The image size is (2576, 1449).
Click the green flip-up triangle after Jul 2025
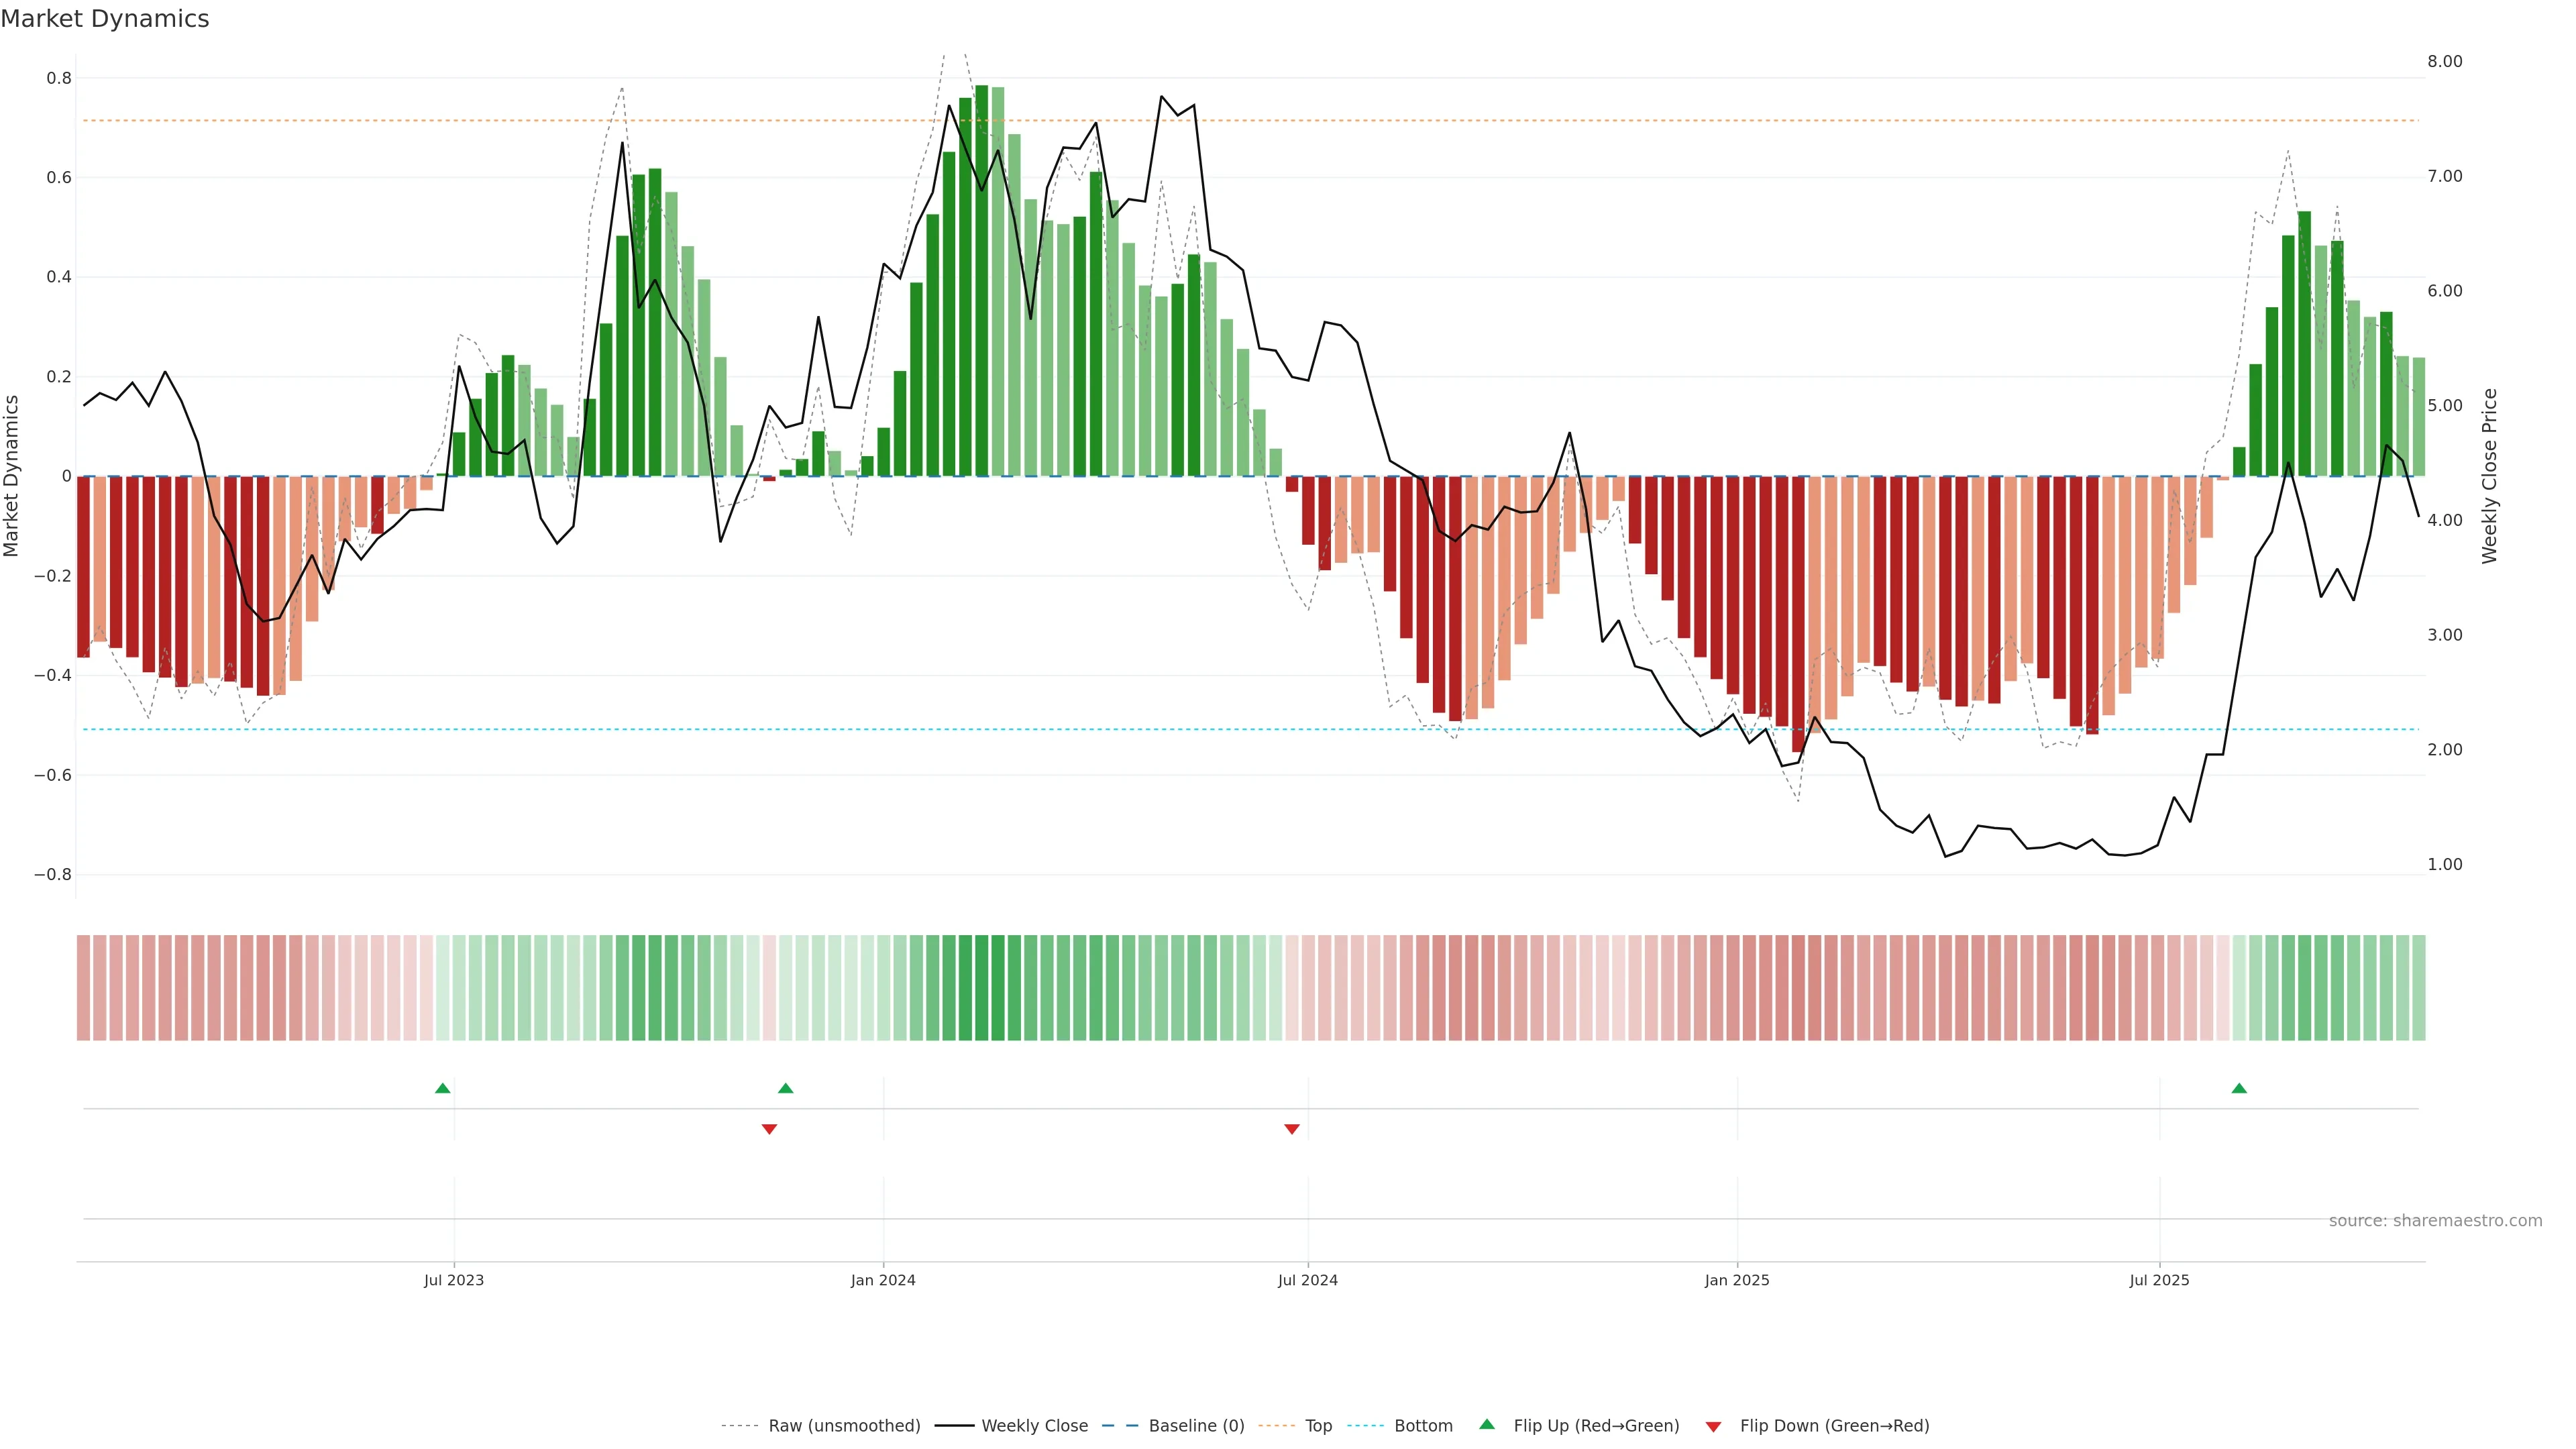(x=2239, y=1088)
